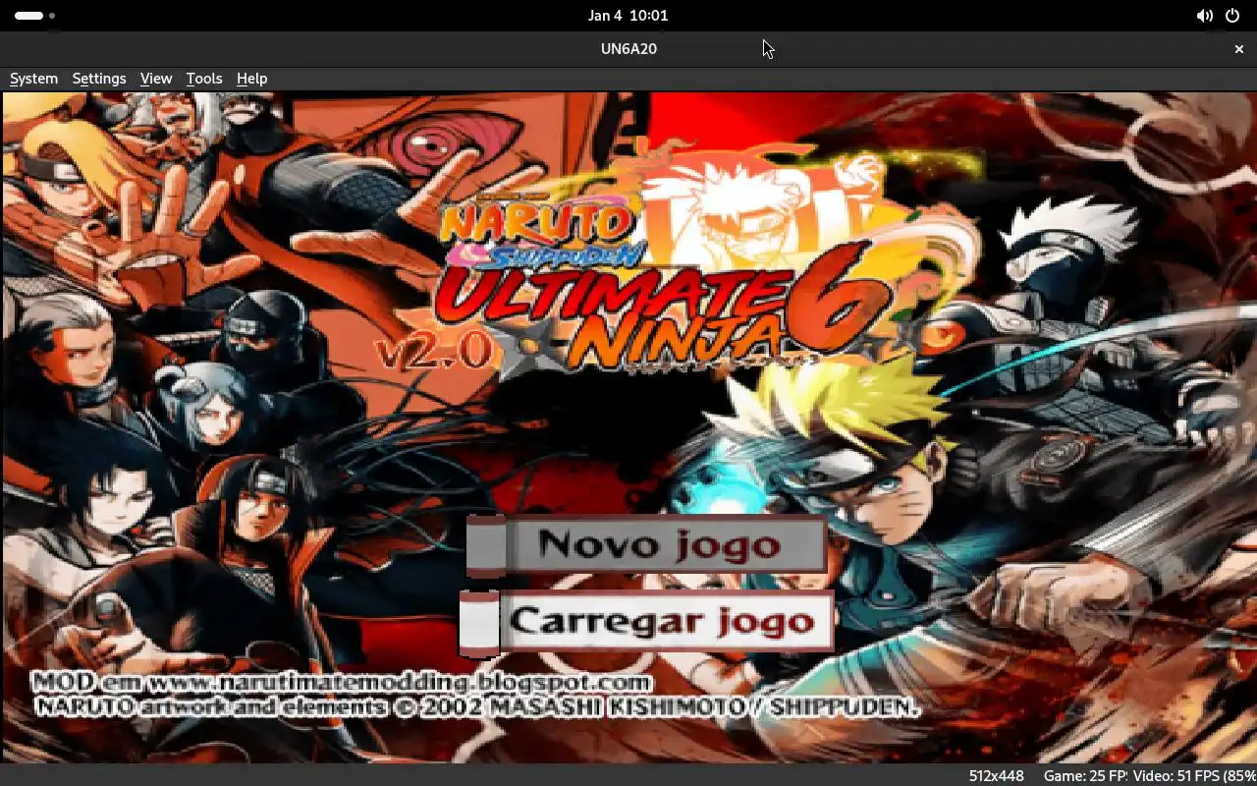Click the scroll icon beside Carregar jogo
1257x786 pixels.
point(479,622)
